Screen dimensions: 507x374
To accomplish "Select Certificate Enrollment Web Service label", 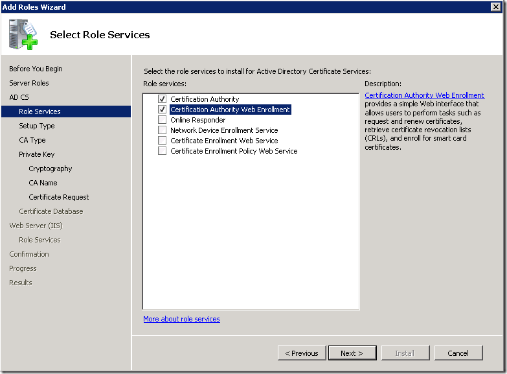I will pos(224,141).
